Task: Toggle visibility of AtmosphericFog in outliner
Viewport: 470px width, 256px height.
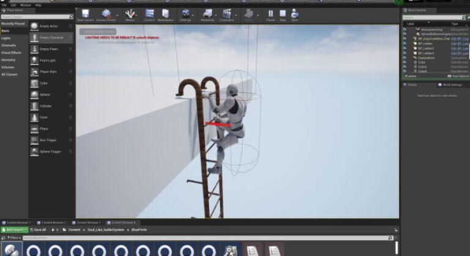Action: (x=405, y=30)
